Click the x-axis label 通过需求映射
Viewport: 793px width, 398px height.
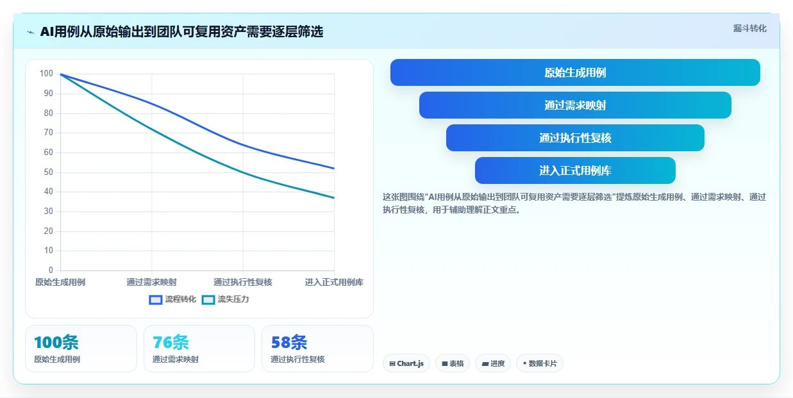pyautogui.click(x=152, y=282)
